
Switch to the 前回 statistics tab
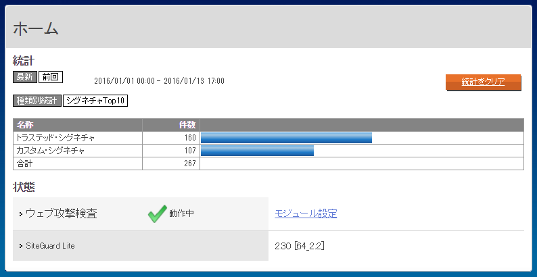coord(51,77)
